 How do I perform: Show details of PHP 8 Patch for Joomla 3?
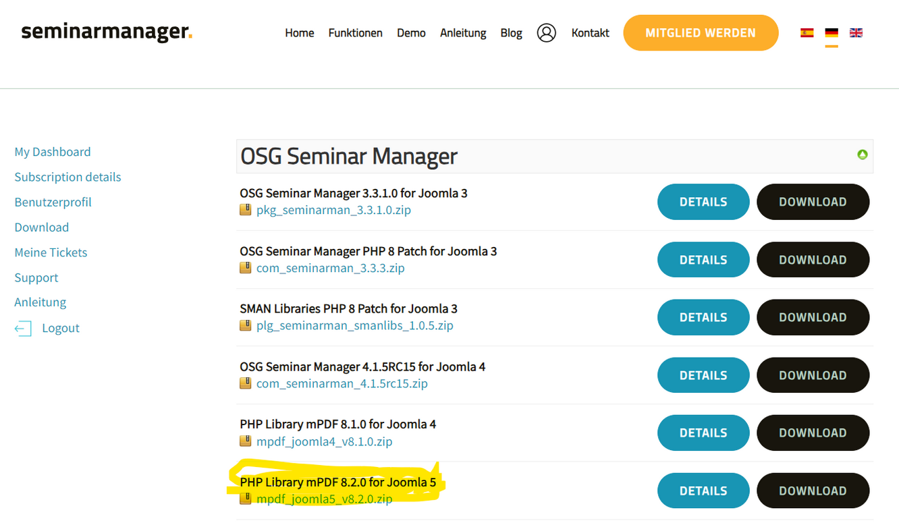click(703, 260)
